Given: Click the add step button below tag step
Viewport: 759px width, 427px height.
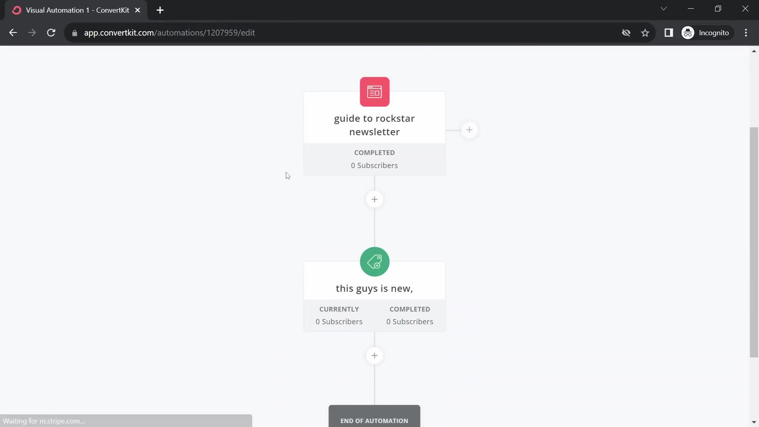Looking at the screenshot, I should 374,355.
